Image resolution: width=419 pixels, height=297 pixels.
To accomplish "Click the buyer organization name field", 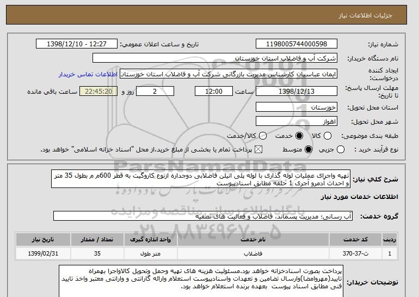I will pos(215,58).
